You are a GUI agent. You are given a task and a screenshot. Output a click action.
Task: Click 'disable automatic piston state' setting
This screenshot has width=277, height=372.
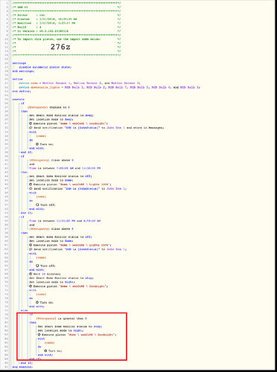45,67
